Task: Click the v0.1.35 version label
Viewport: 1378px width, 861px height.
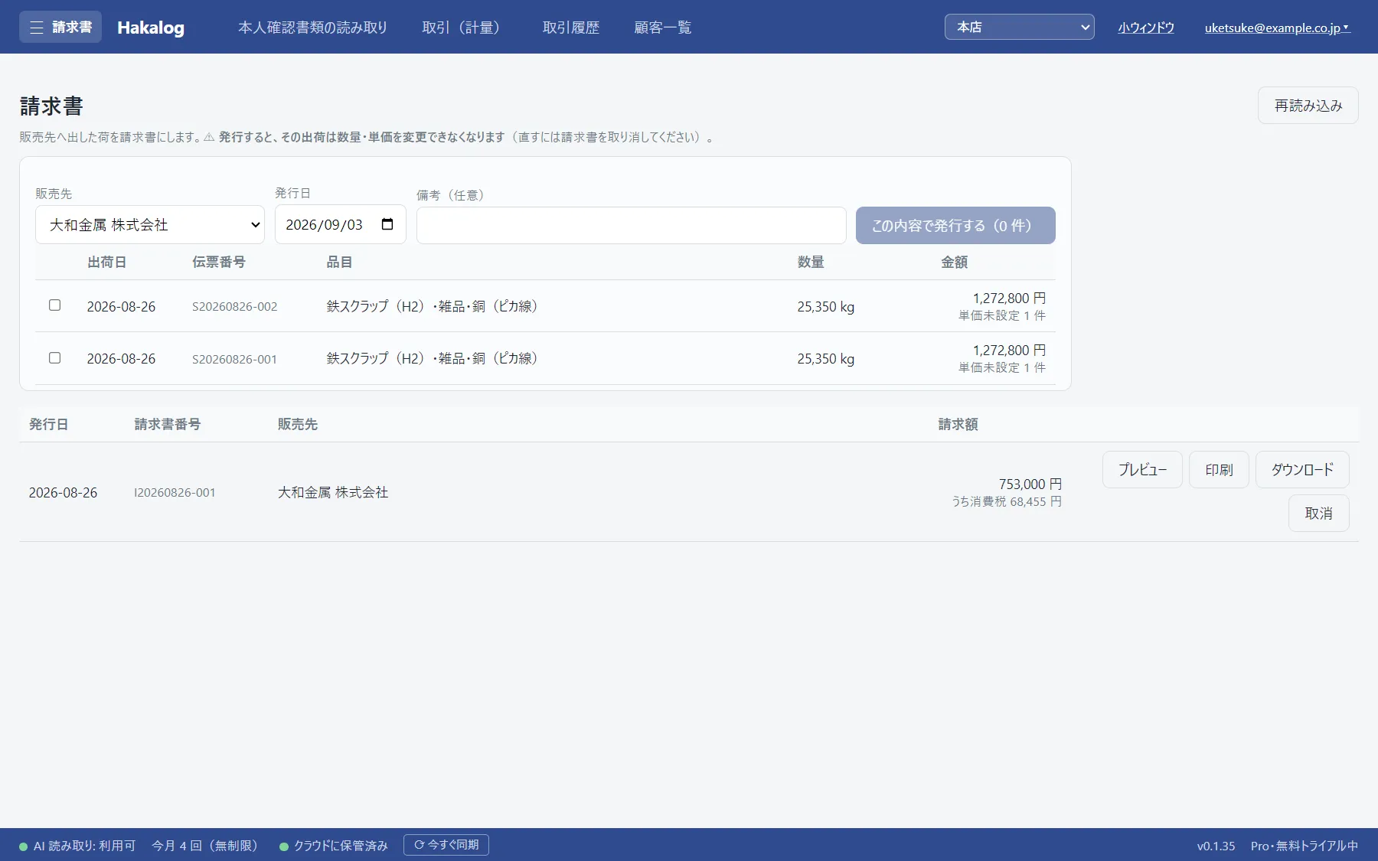Action: coord(1216,846)
